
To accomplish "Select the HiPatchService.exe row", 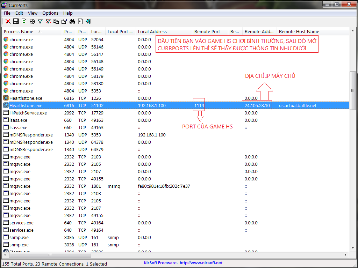I will [x=28, y=113].
